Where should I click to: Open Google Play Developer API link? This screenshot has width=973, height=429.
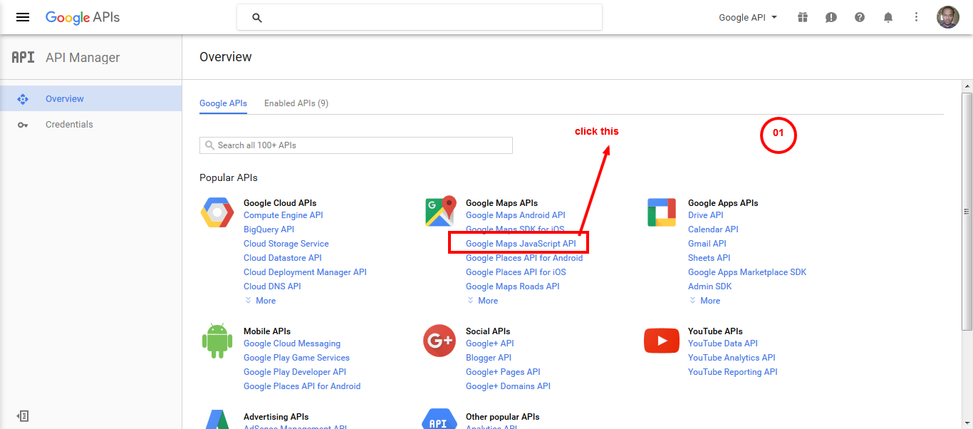(295, 372)
